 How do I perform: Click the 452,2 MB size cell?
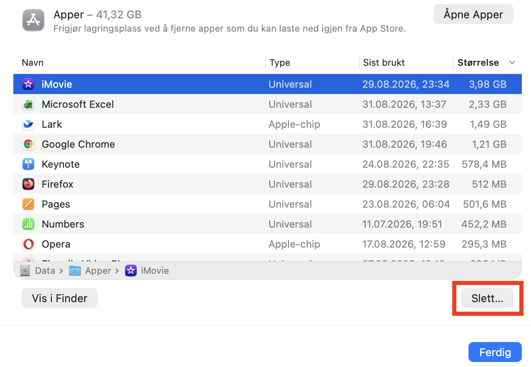[484, 224]
